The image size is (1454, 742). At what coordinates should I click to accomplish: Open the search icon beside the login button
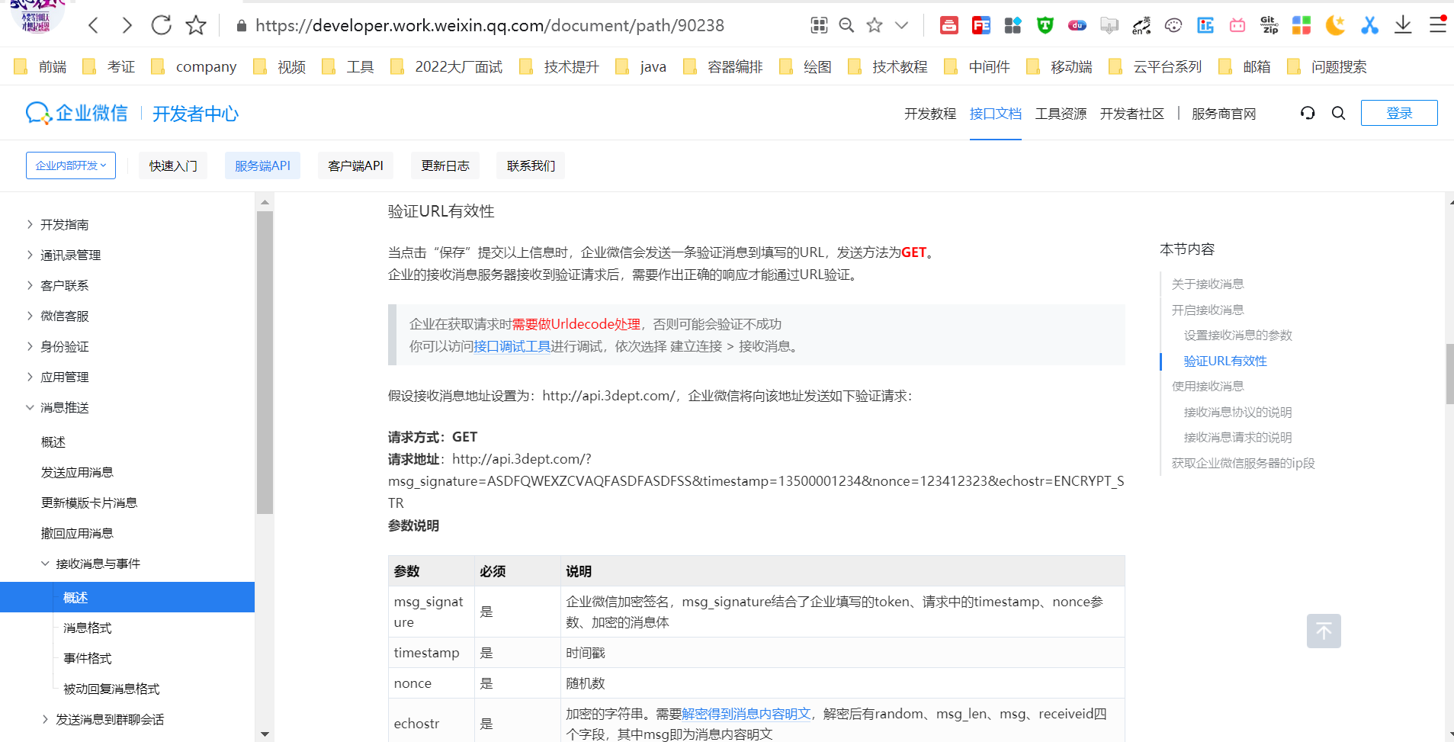1338,113
